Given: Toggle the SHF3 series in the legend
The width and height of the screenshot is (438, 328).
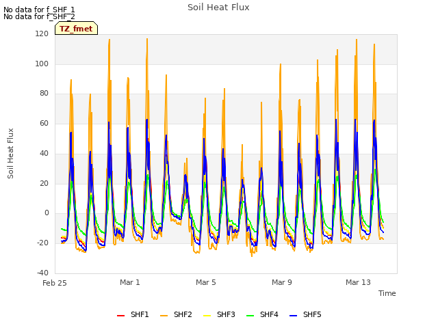Looking at the screenshot, I should tap(219, 314).
